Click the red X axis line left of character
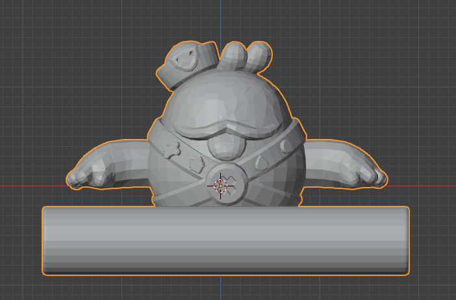Viewport: 456px width, 300px height. pos(32,186)
